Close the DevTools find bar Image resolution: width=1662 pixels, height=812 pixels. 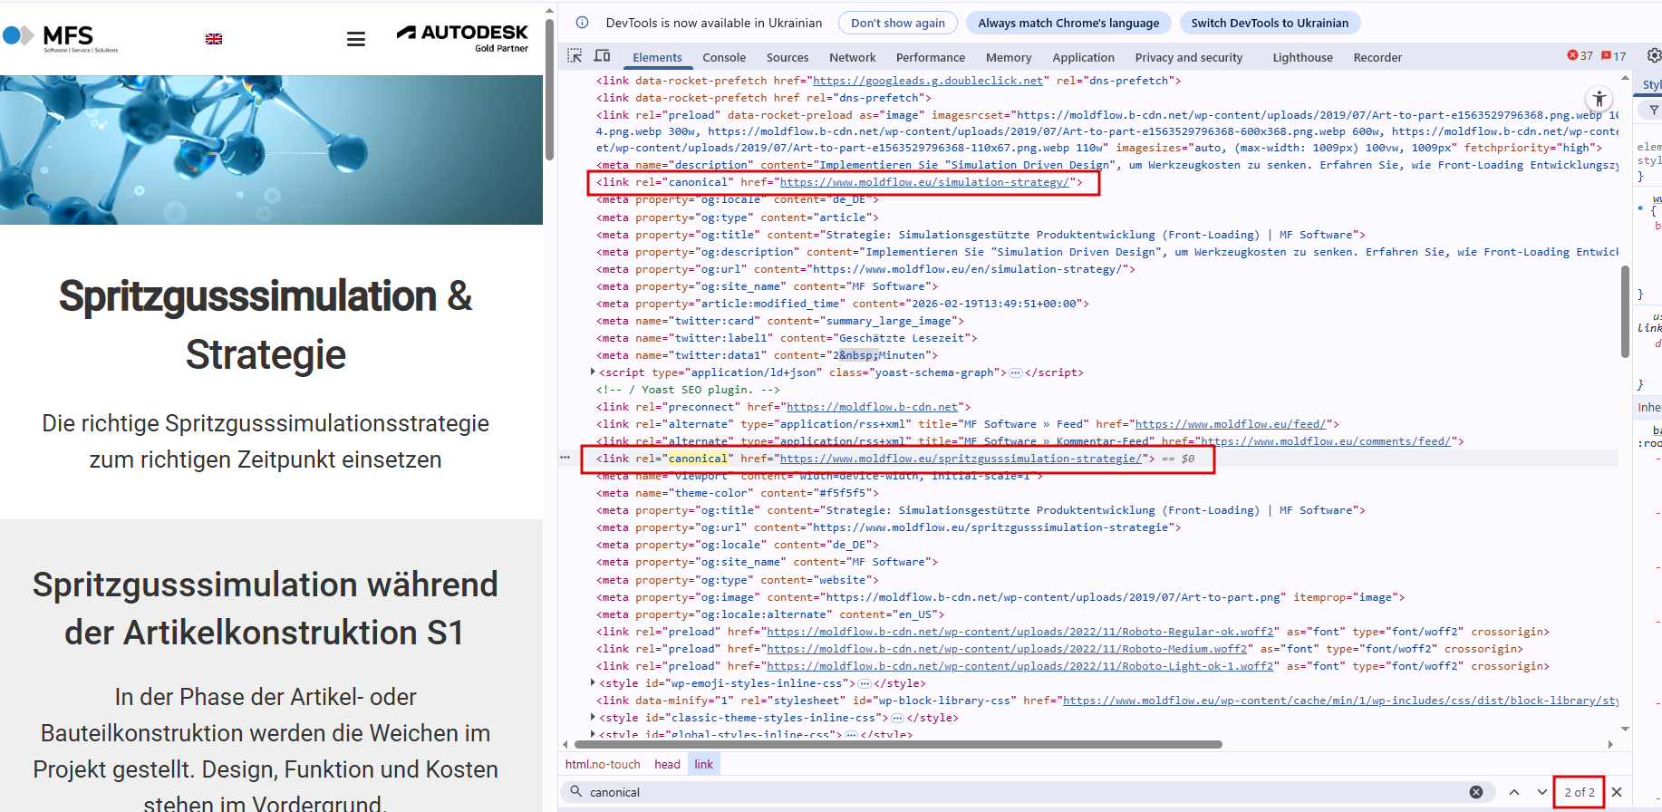click(1617, 792)
